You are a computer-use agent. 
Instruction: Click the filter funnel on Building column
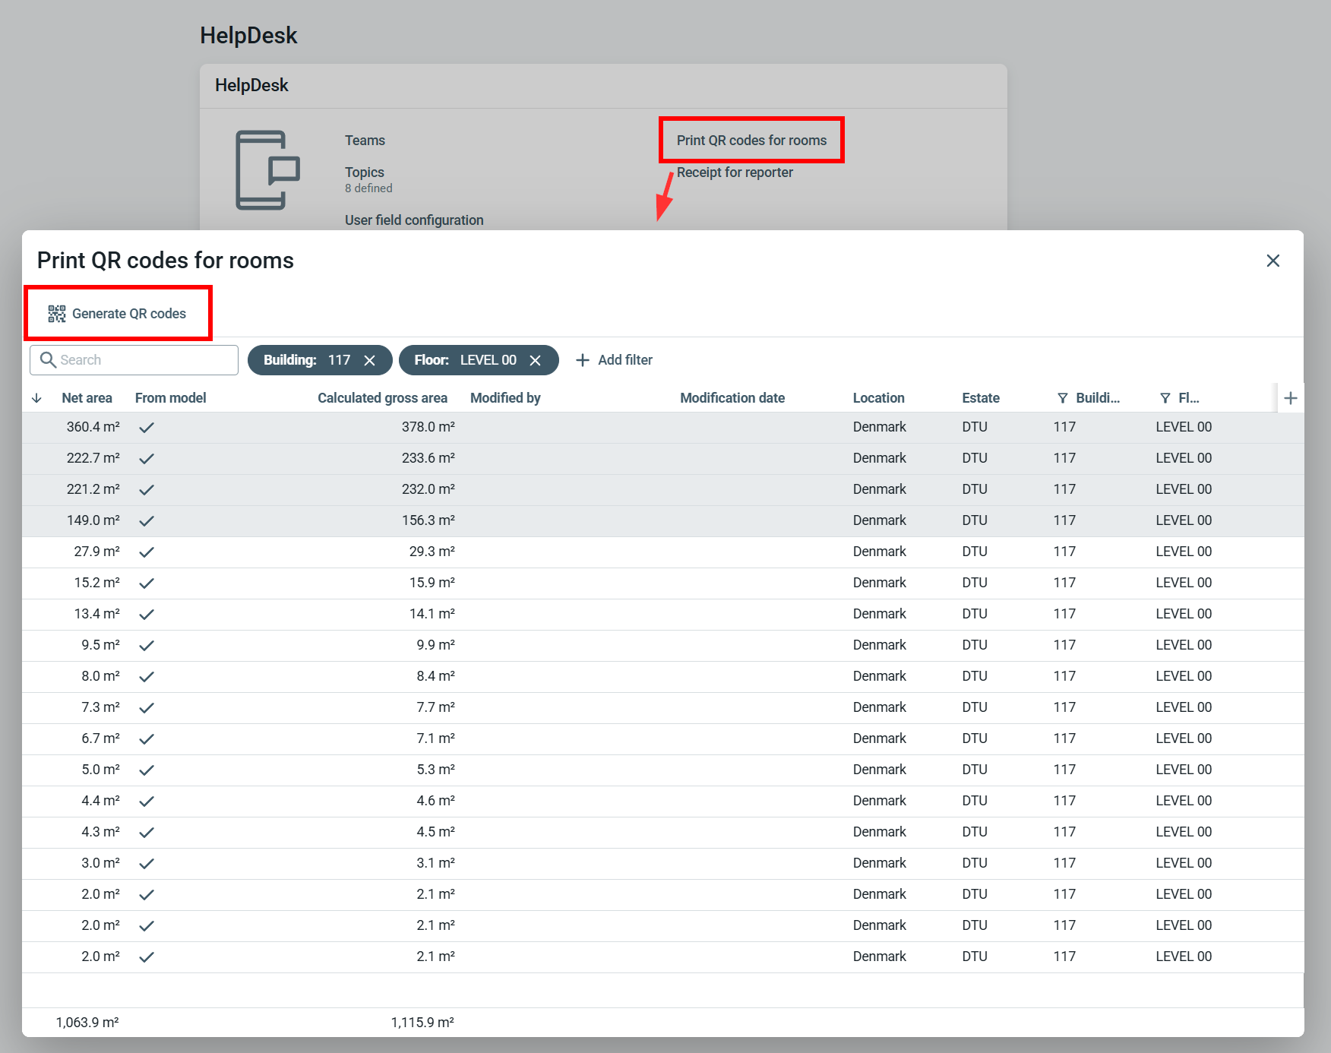(x=1062, y=398)
